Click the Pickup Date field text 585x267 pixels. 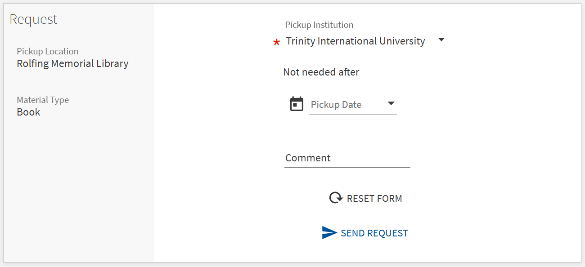[336, 105]
